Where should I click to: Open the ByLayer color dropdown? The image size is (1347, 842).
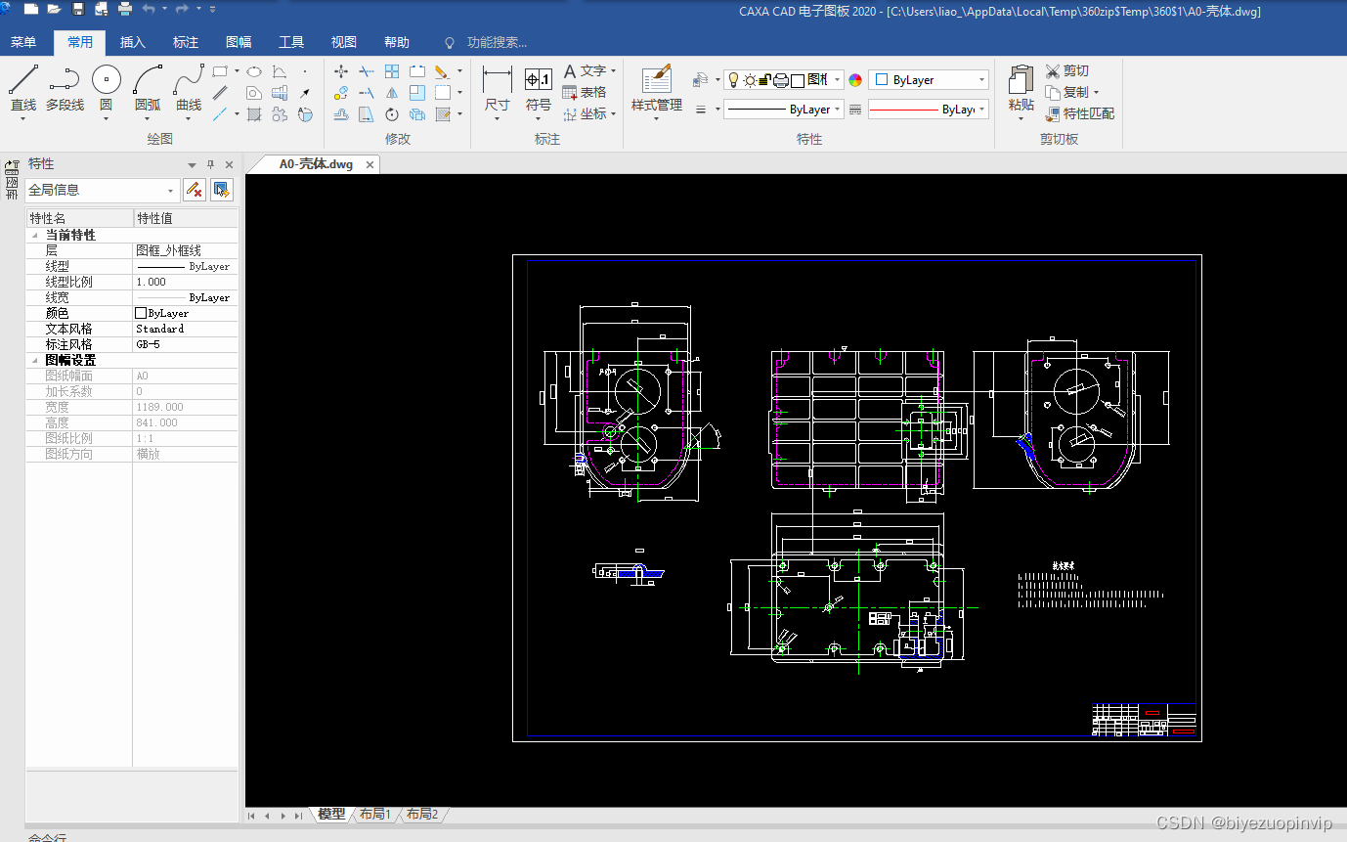(929, 80)
